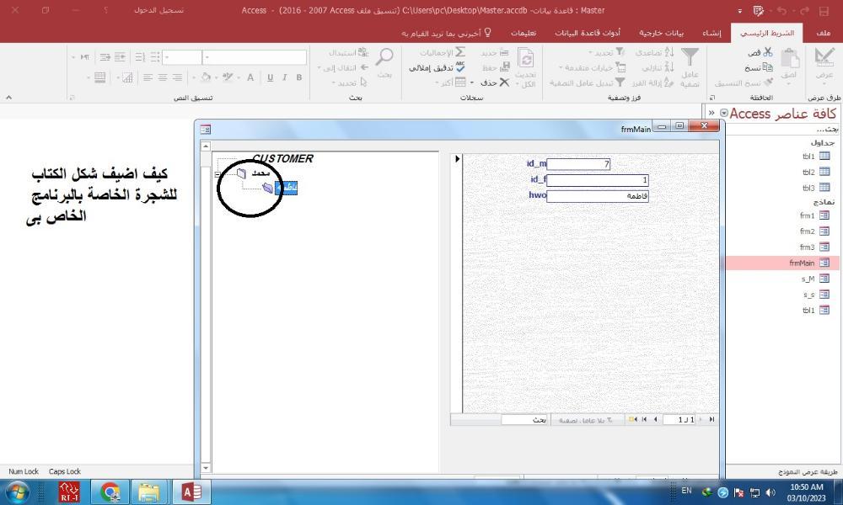This screenshot has height=505, width=843.
Task: Click the id_m field containing 7
Action: tap(578, 164)
